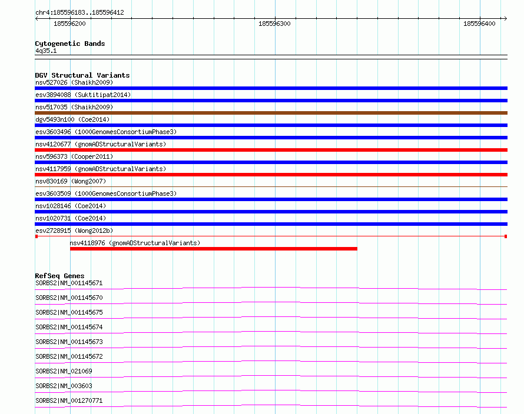524x414 pixels.
Task: Open SORBS2|NM_003603 transcript
Action: [64, 386]
